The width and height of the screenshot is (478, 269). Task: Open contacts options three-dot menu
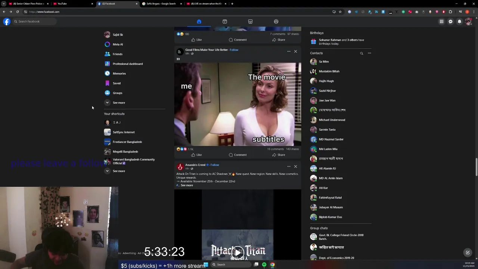pyautogui.click(x=369, y=53)
